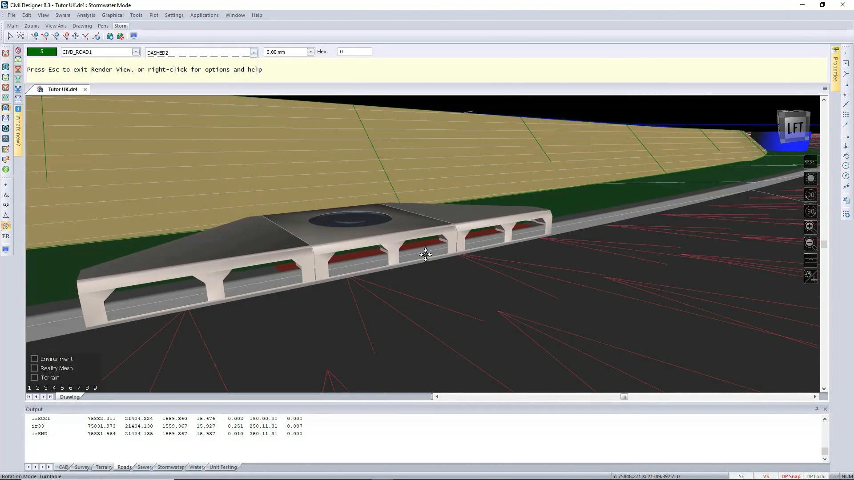Enable the Environment checkbox
This screenshot has height=480, width=854.
34,359
